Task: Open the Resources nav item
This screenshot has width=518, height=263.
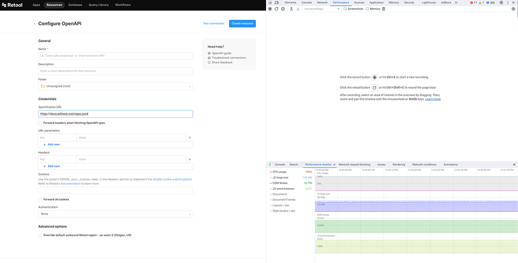Action: click(x=54, y=5)
